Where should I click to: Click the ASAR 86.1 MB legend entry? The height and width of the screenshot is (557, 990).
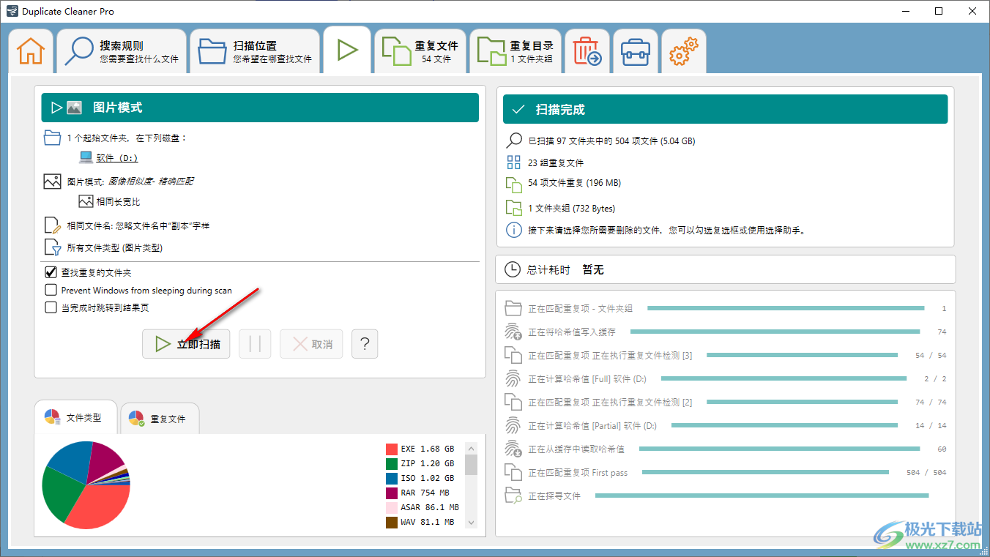coord(423,507)
